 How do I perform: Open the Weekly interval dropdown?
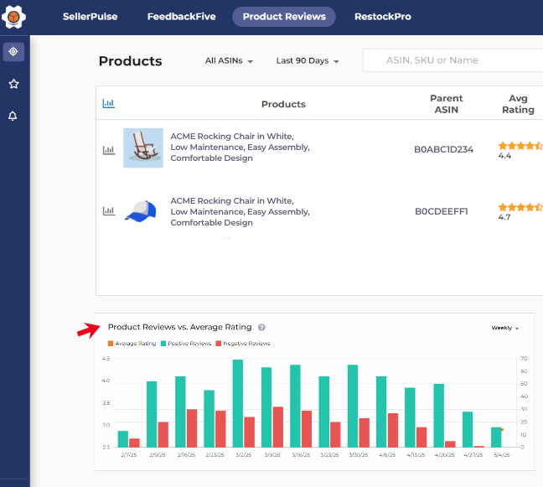tap(505, 328)
